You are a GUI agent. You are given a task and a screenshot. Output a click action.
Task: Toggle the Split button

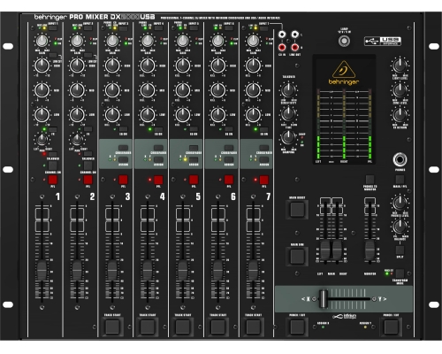(400, 250)
